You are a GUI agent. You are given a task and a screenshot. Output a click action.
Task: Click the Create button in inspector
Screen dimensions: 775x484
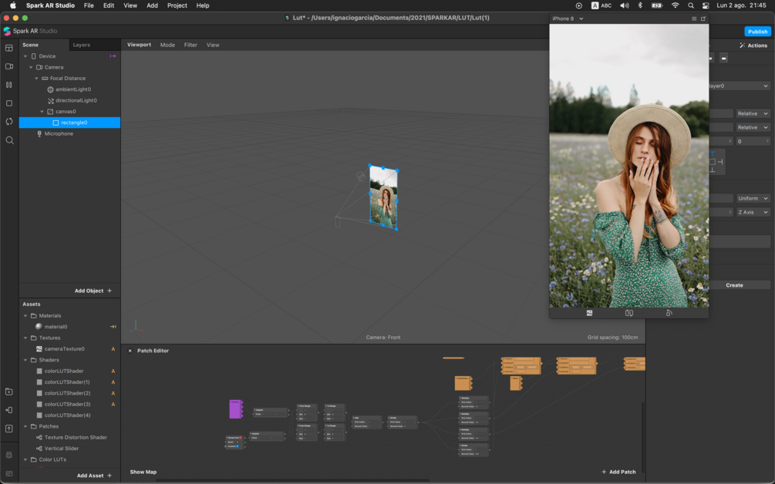[734, 285]
